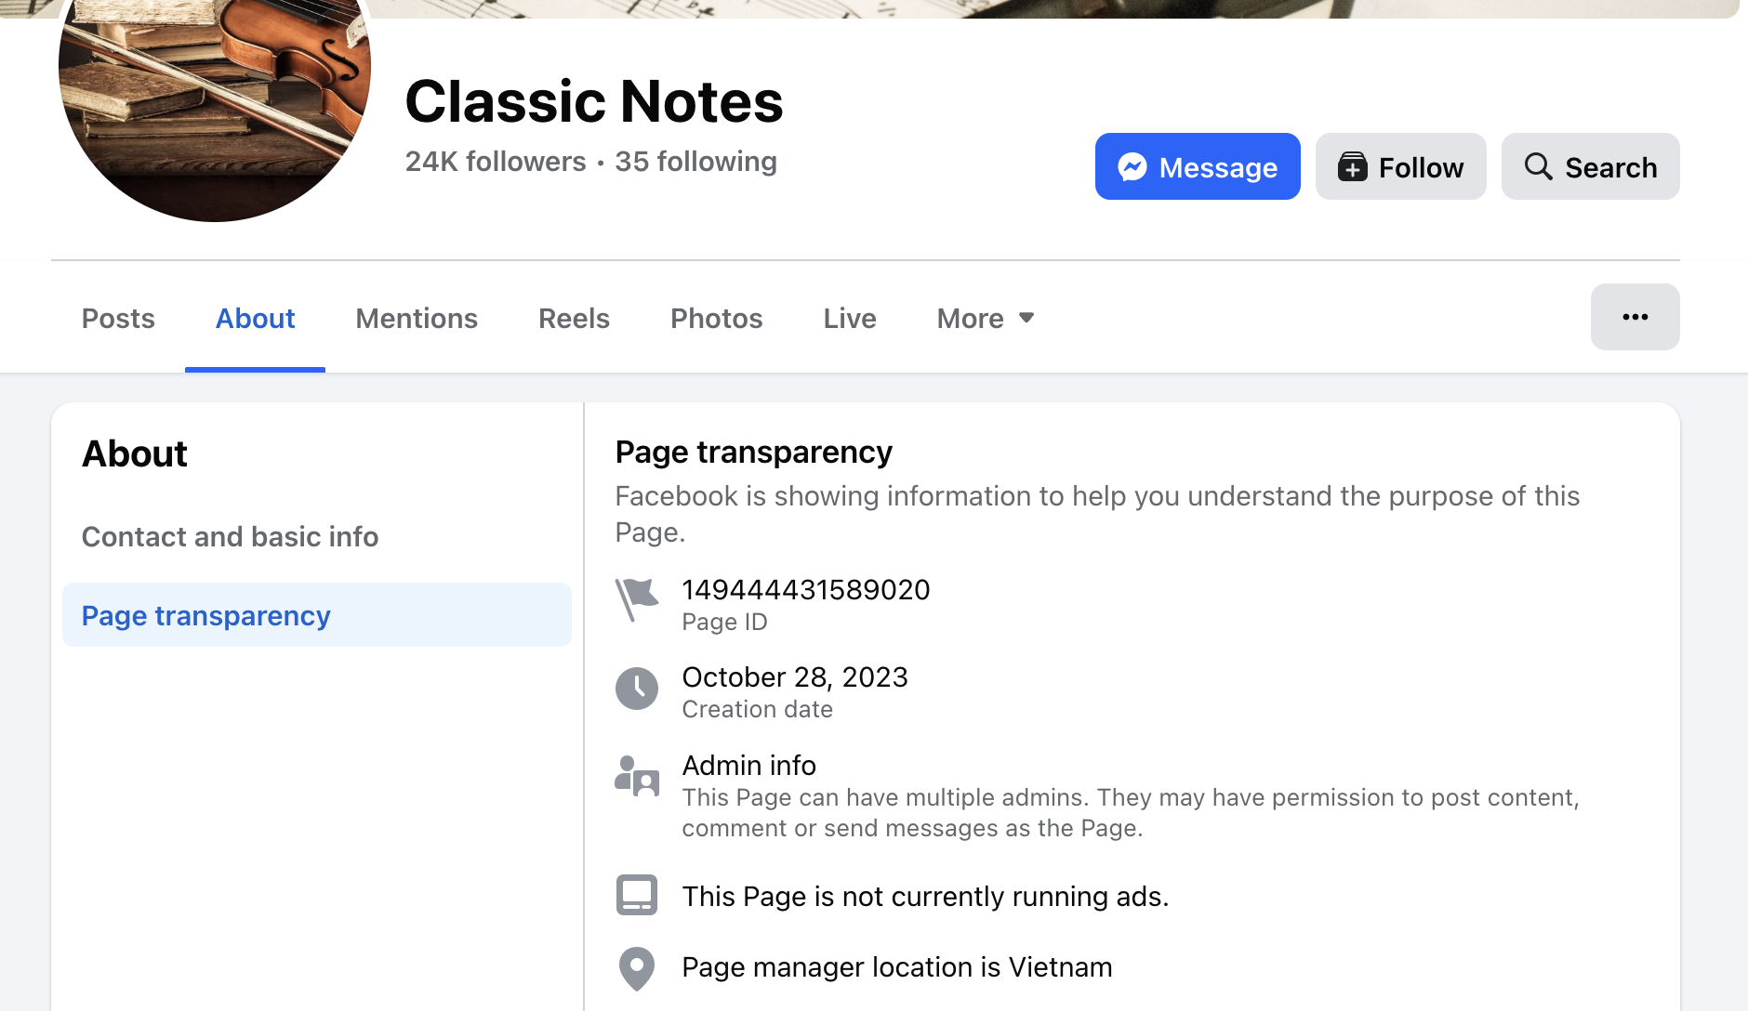
Task: Click the Page ID flag icon
Action: (637, 600)
